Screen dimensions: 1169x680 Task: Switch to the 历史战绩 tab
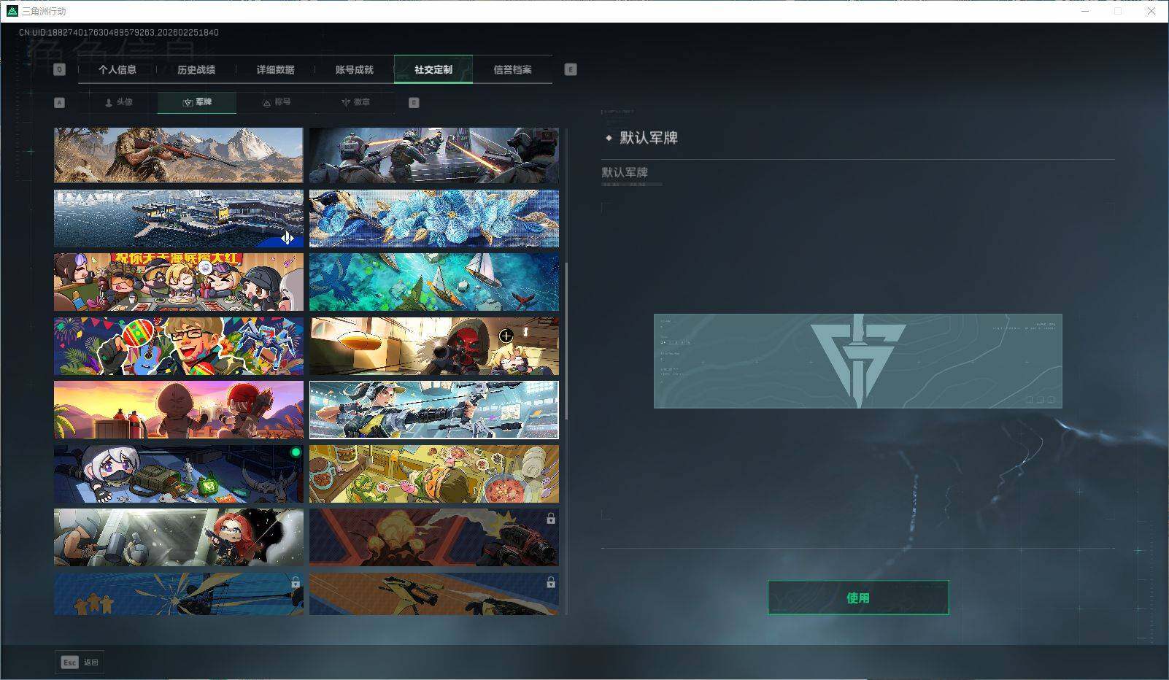(196, 69)
